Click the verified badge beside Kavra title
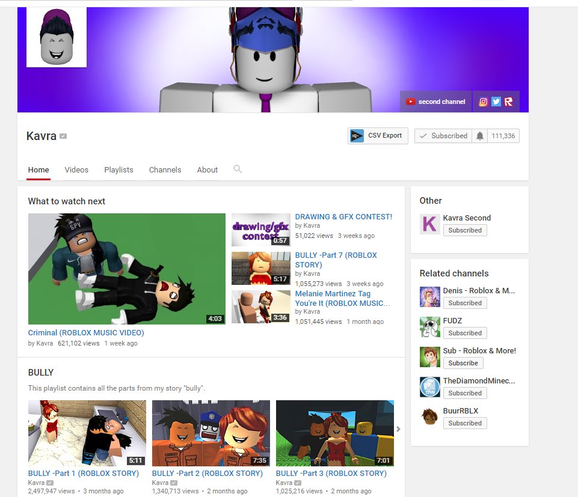Screen dimensions: 578x497 (x=63, y=136)
